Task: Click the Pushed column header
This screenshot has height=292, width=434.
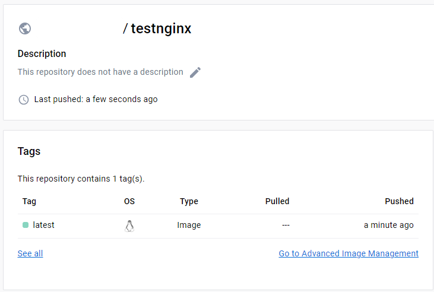Action: (399, 201)
